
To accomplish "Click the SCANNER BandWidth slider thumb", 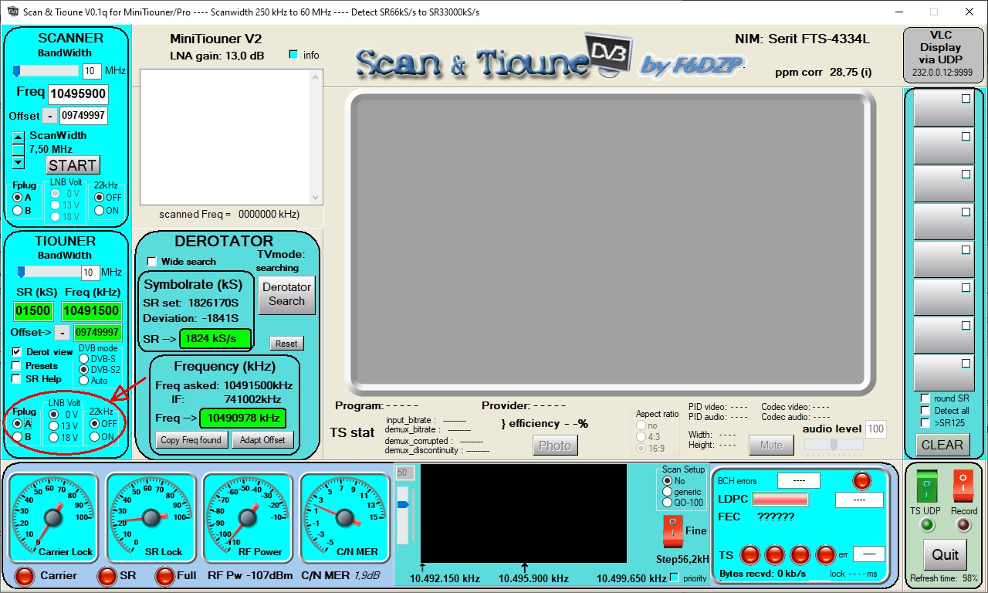I will pos(17,71).
